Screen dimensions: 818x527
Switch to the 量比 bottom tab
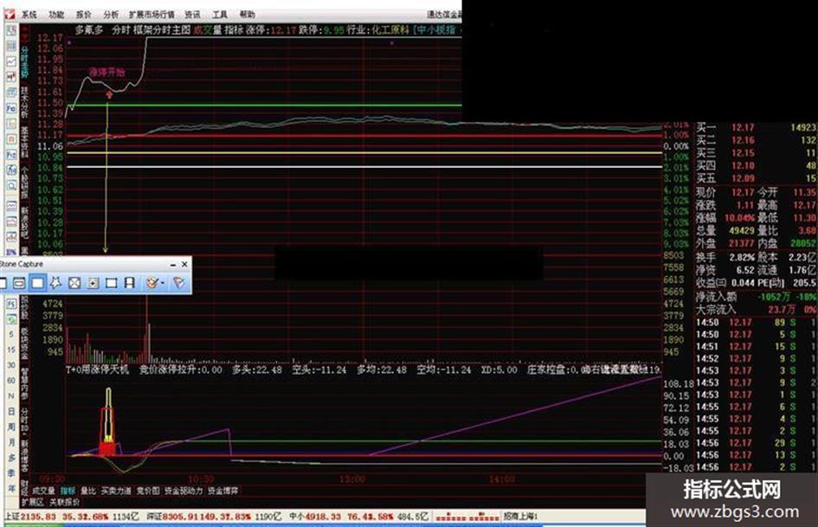click(88, 492)
